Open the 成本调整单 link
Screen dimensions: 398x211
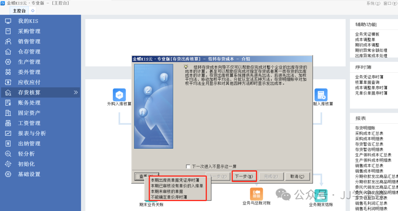[x=365, y=40]
